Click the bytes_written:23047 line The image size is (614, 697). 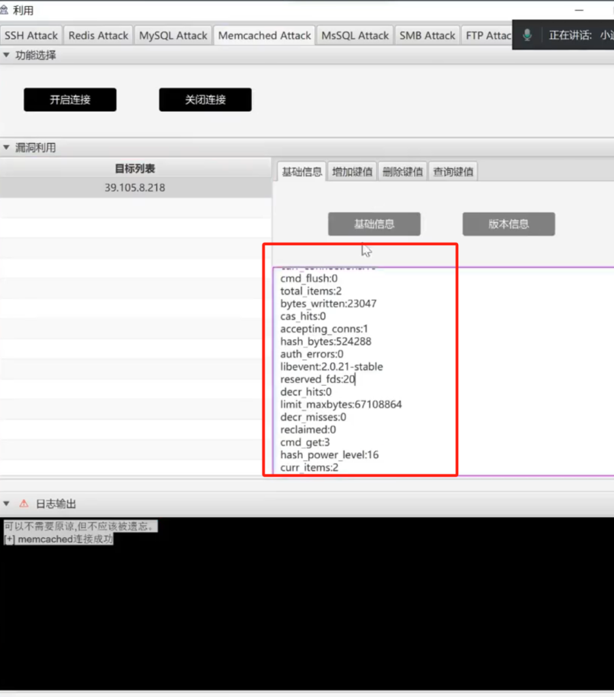coord(329,304)
